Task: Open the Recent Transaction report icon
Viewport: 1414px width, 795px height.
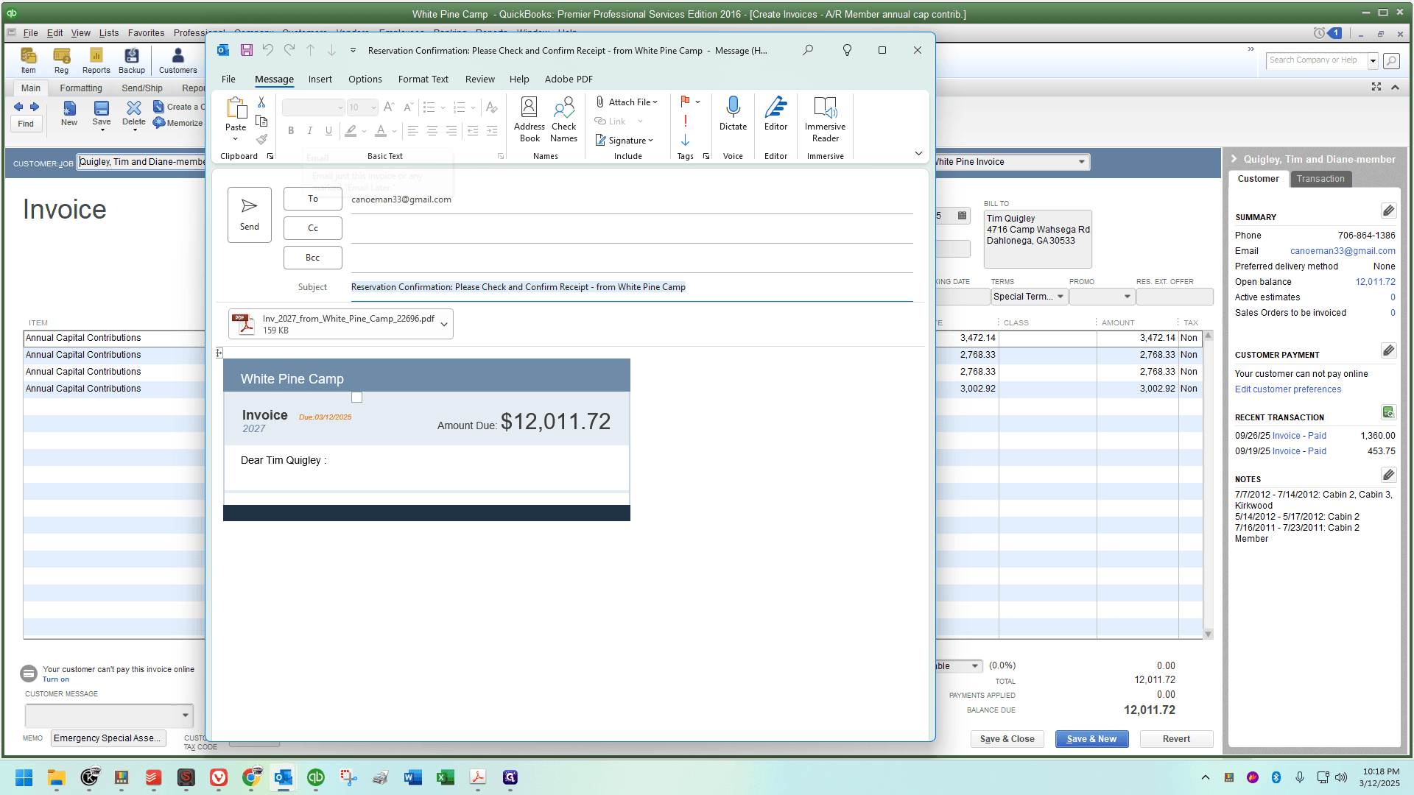Action: (1388, 412)
